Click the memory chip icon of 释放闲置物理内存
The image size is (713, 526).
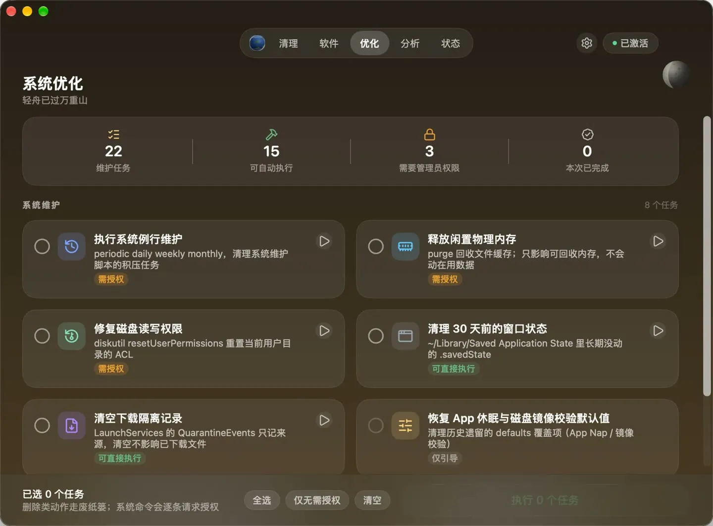pyautogui.click(x=406, y=247)
